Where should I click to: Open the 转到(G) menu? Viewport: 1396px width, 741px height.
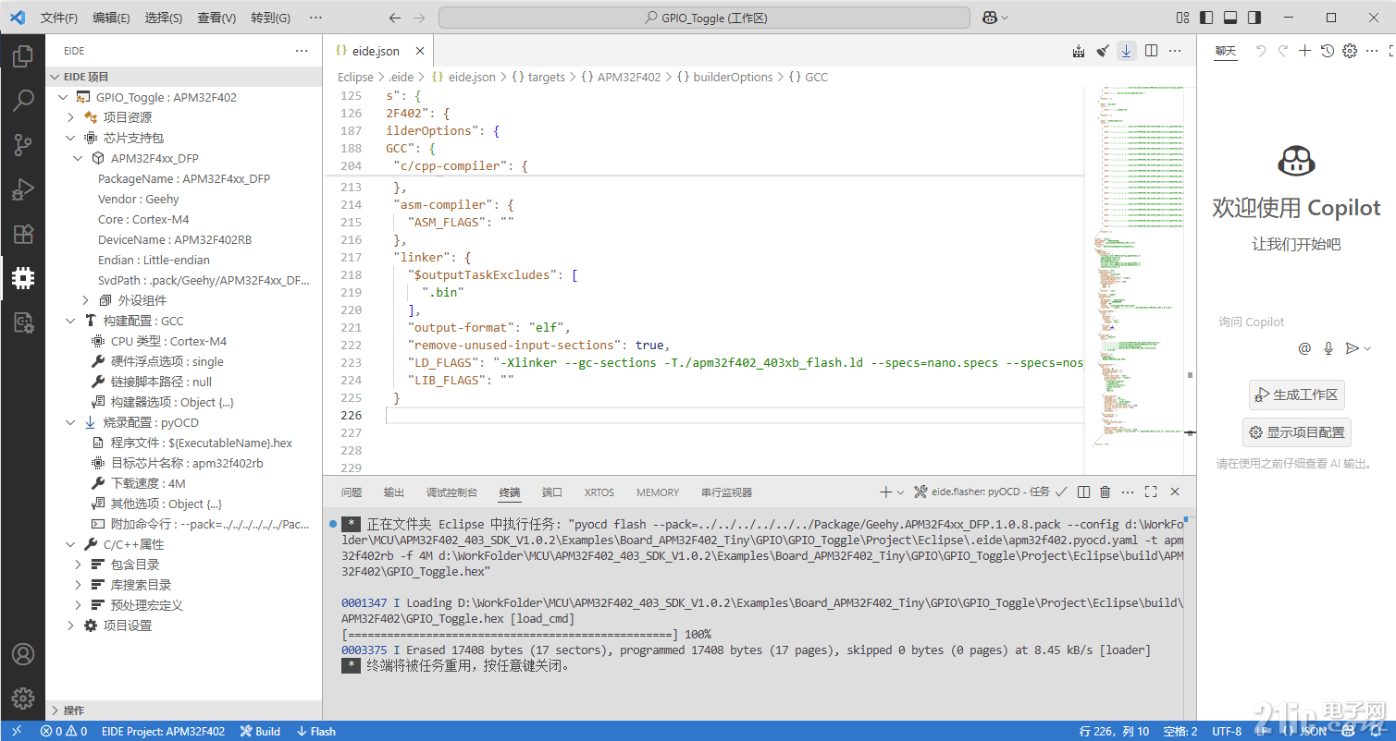coord(270,18)
